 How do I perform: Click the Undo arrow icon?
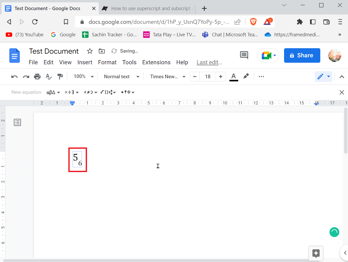coord(15,76)
